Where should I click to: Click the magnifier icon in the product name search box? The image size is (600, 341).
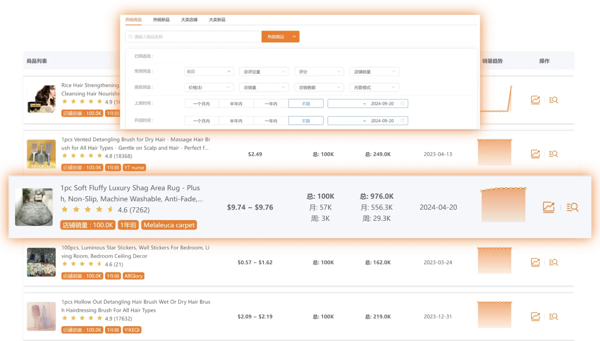pyautogui.click(x=130, y=37)
